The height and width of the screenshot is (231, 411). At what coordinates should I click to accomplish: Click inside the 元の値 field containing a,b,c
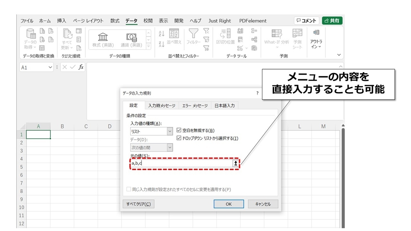171,163
